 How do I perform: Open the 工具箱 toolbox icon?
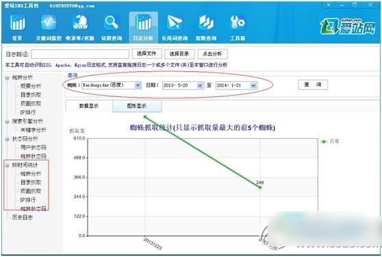238,27
